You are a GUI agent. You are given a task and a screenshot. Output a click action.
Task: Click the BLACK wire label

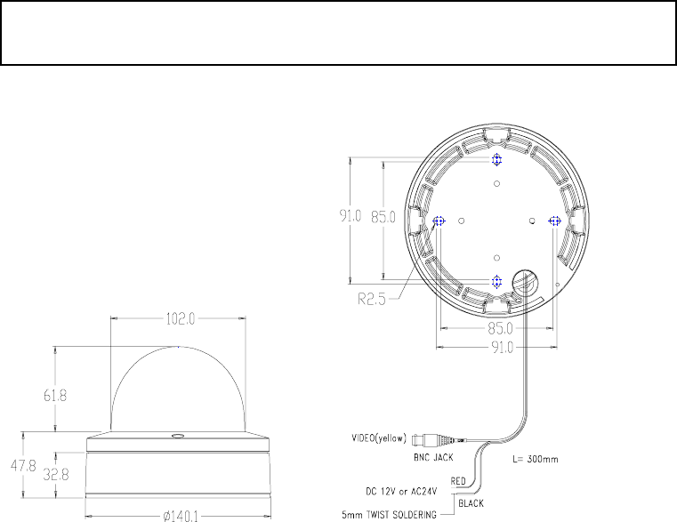(471, 503)
